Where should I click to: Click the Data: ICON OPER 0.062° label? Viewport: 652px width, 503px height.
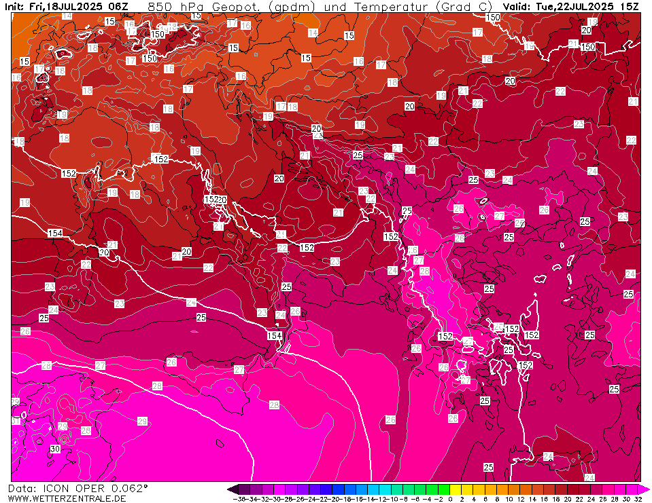coord(78,488)
